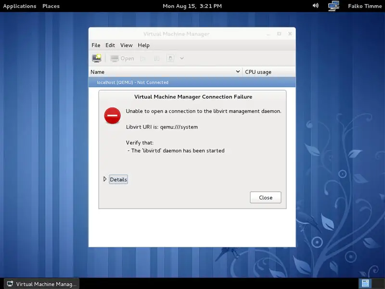Click the column chooser arrow beside Name
Image resolution: width=385 pixels, height=289 pixels.
238,71
